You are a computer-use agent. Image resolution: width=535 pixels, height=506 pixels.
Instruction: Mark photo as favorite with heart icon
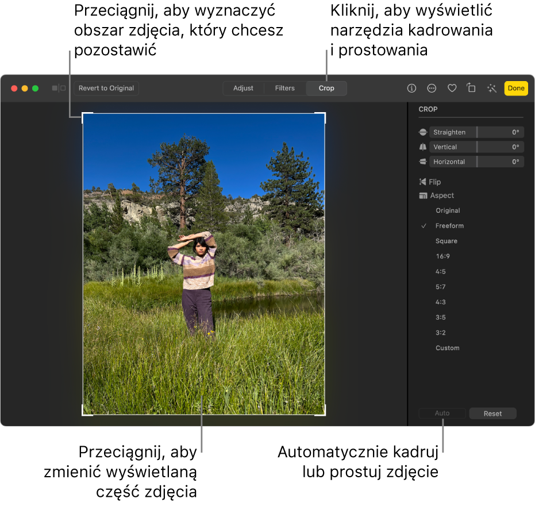click(452, 88)
